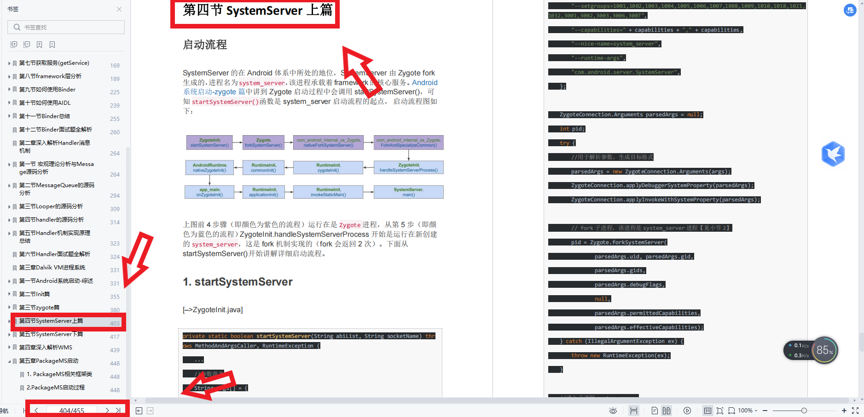Viewport: 864px width, 417px height.
Task: Expand 第七节获取服务(getService) bookmark
Action: [x=9, y=63]
